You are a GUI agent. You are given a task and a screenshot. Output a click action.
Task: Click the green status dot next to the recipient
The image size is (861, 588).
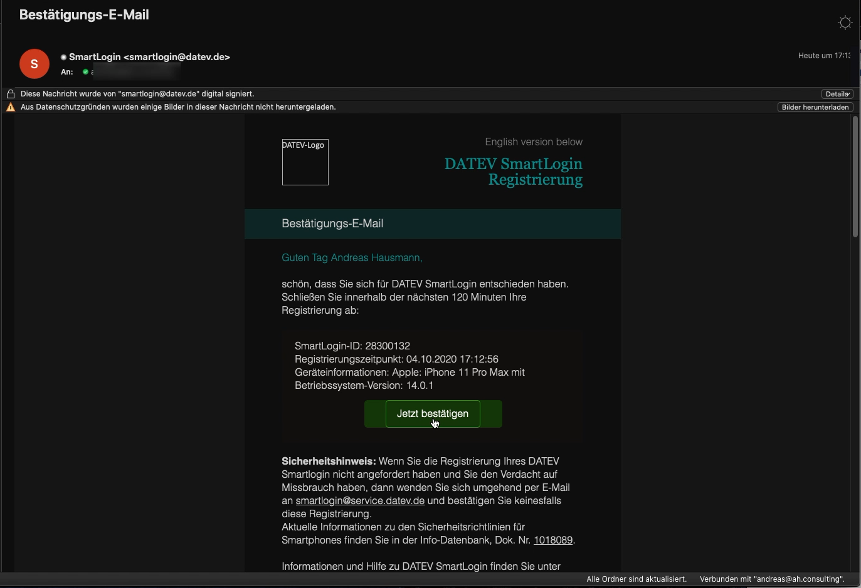click(85, 72)
